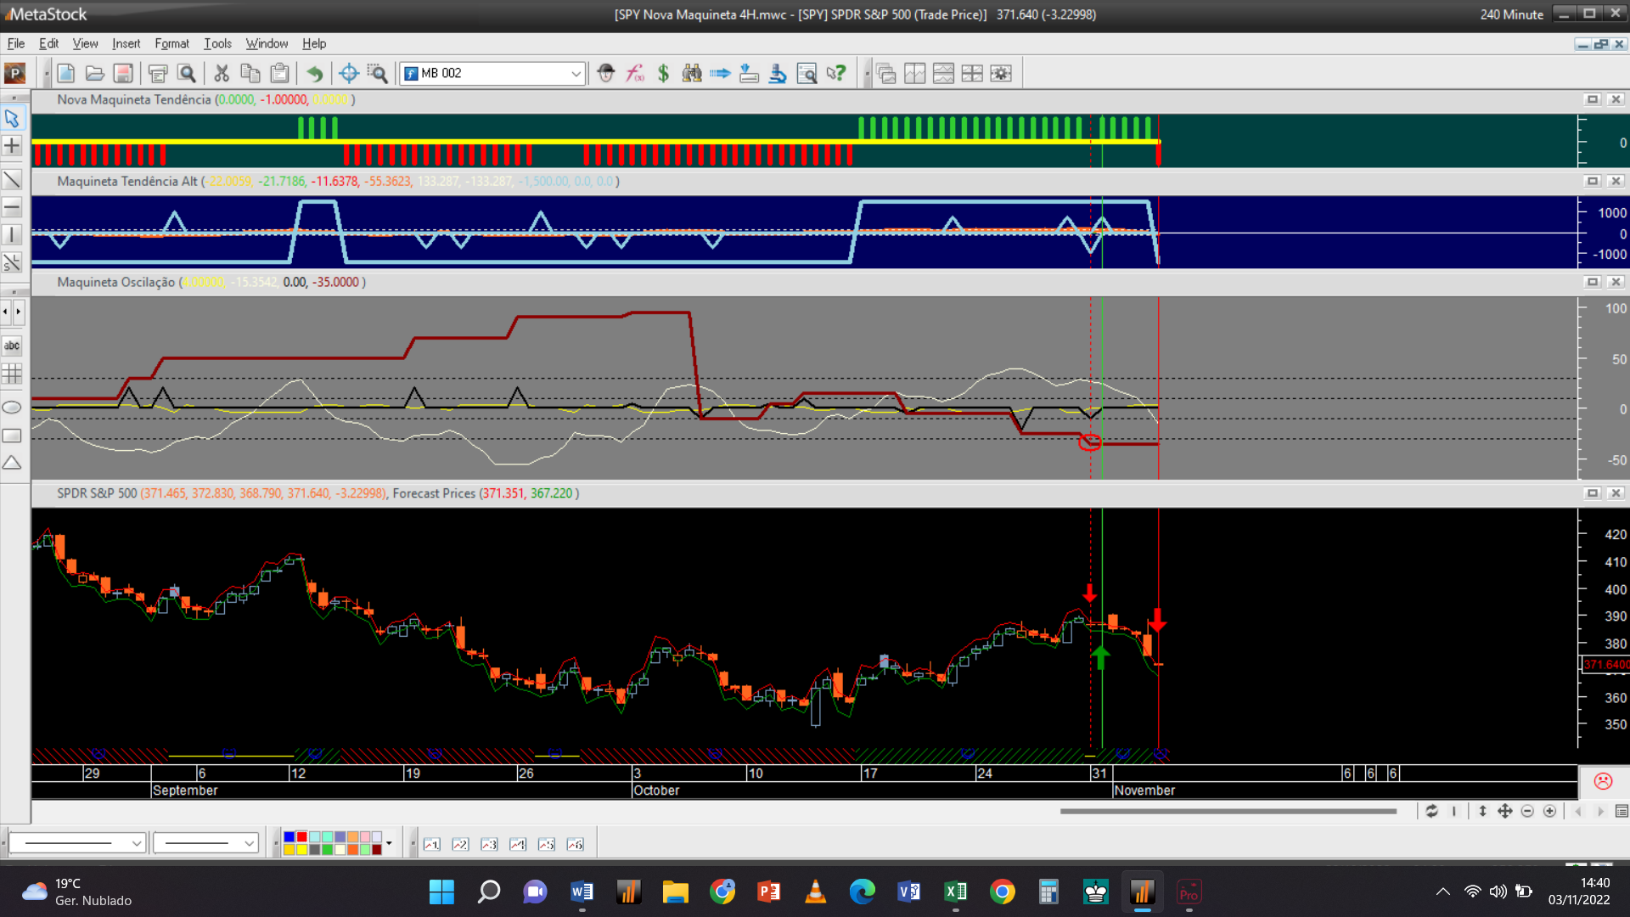This screenshot has height=917, width=1630.
Task: Toggle chart layout number 1 button
Action: tap(431, 844)
